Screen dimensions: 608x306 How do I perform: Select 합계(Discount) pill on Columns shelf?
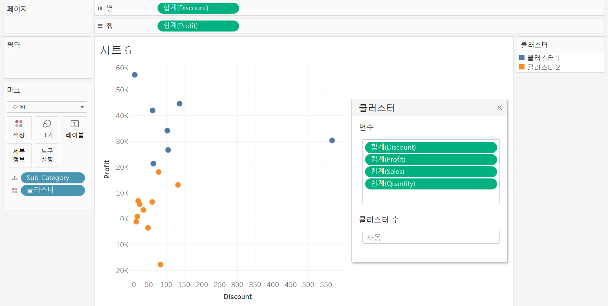(x=198, y=8)
